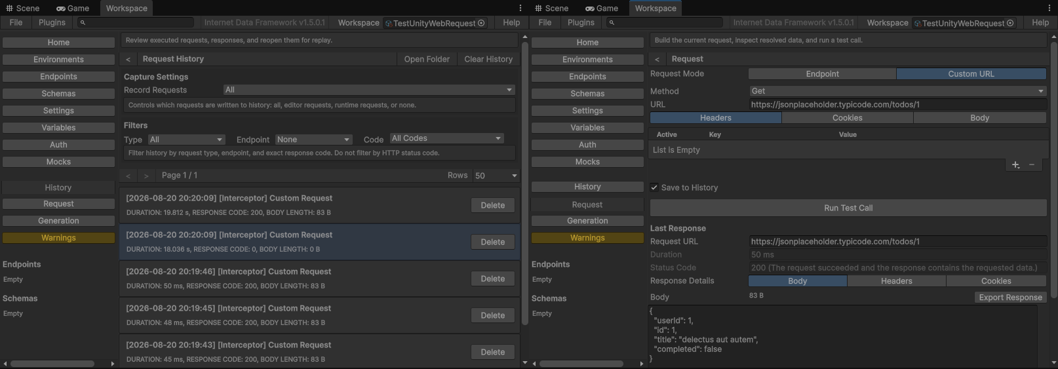Click the scroll-down arrow in the left window

[524, 362]
